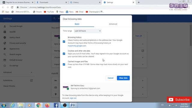Open the Manage account external link icon
This screenshot has width=192, height=108.
[143, 51]
